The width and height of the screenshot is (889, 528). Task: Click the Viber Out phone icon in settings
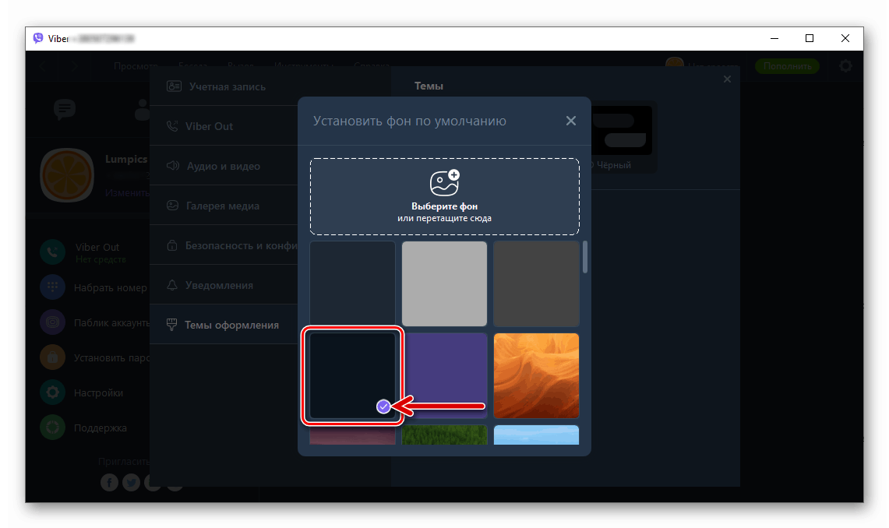tap(171, 125)
